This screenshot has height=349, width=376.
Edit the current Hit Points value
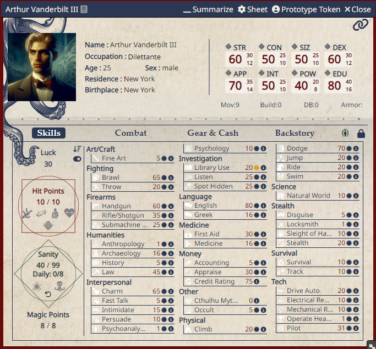[41, 202]
